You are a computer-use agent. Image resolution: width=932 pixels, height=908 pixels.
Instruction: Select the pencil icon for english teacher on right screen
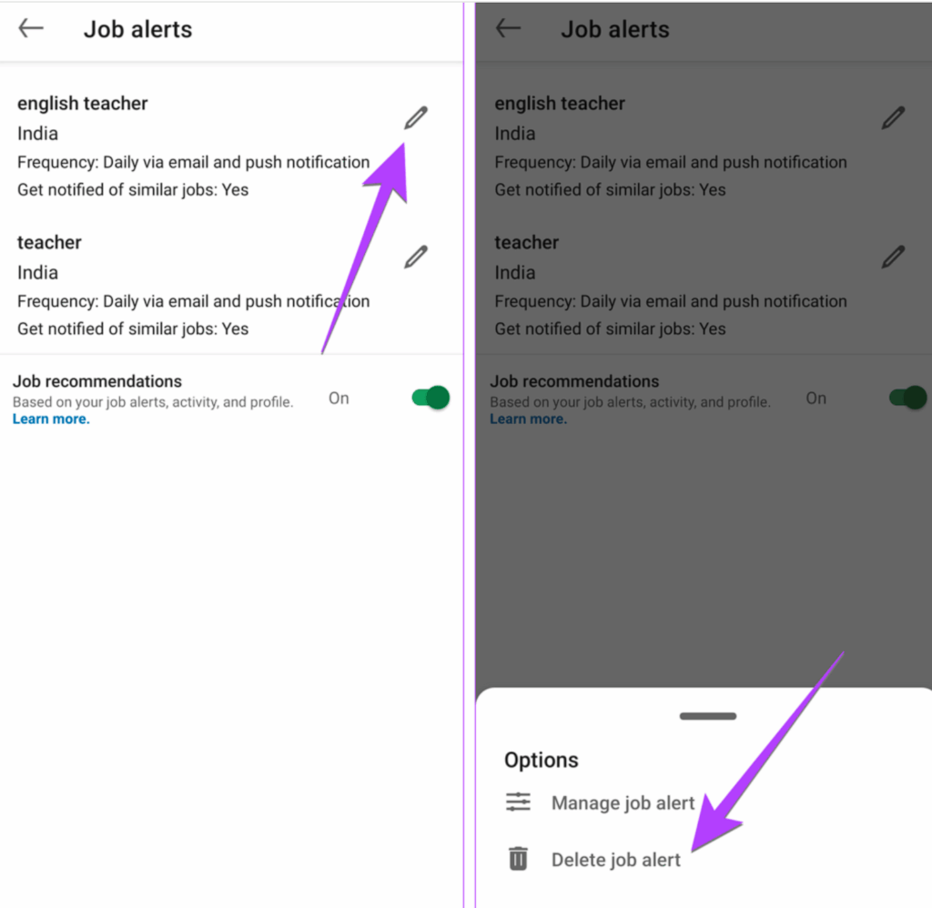coord(893,116)
